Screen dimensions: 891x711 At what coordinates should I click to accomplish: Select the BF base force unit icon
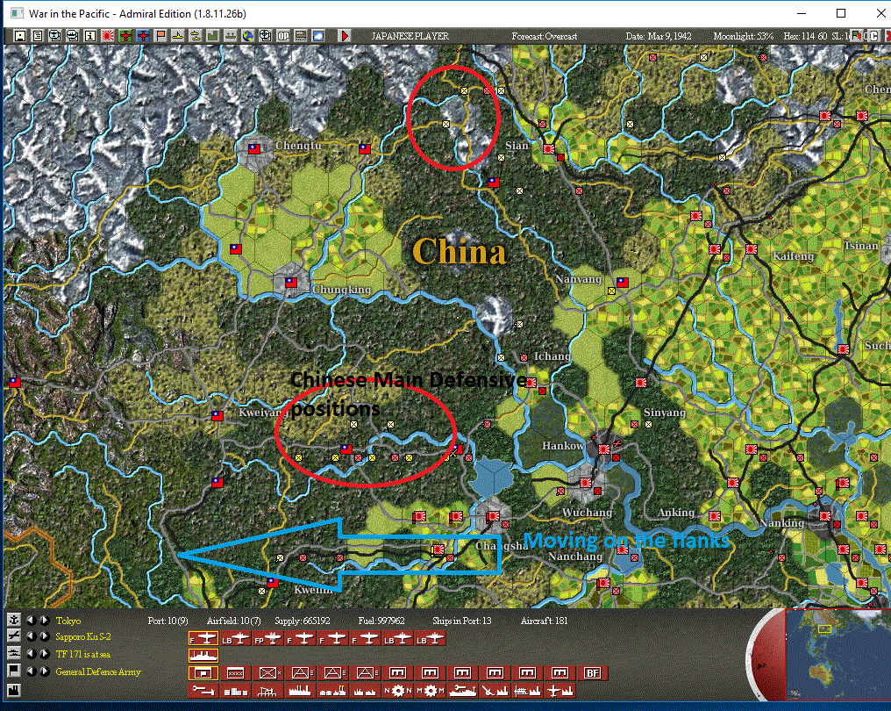(593, 673)
